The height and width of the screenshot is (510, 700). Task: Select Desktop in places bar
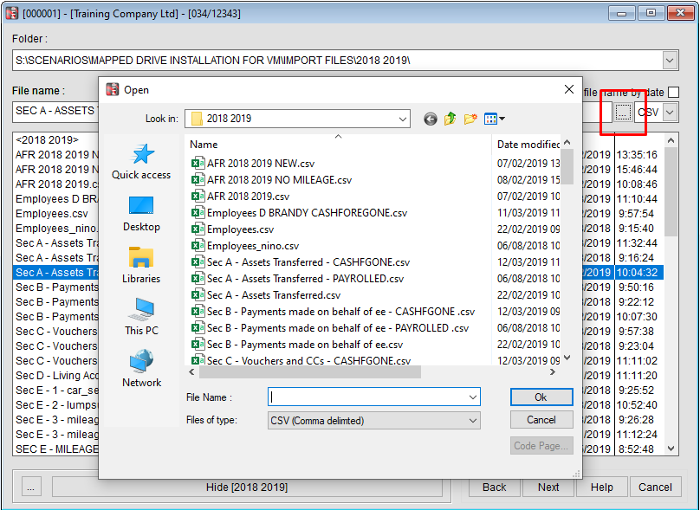[141, 214]
